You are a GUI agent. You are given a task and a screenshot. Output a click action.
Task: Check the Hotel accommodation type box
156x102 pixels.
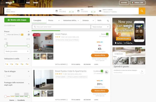pyautogui.click(x=5, y=76)
